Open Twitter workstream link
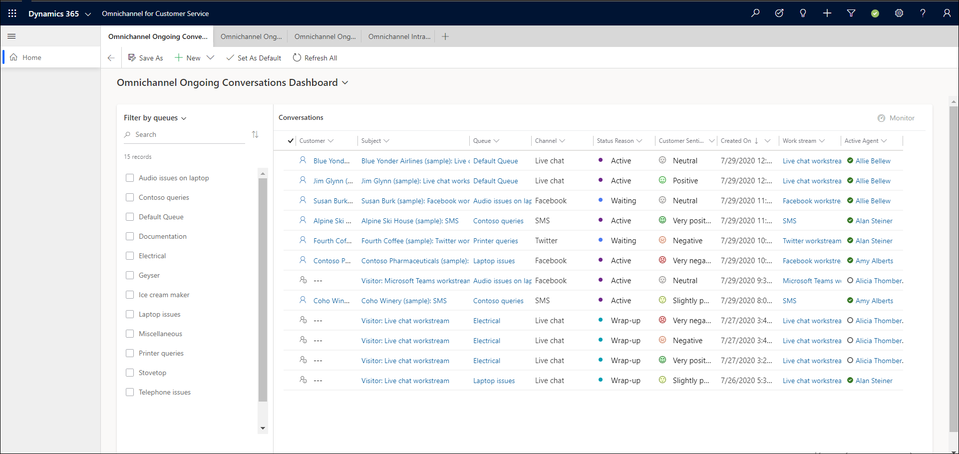 tap(812, 241)
